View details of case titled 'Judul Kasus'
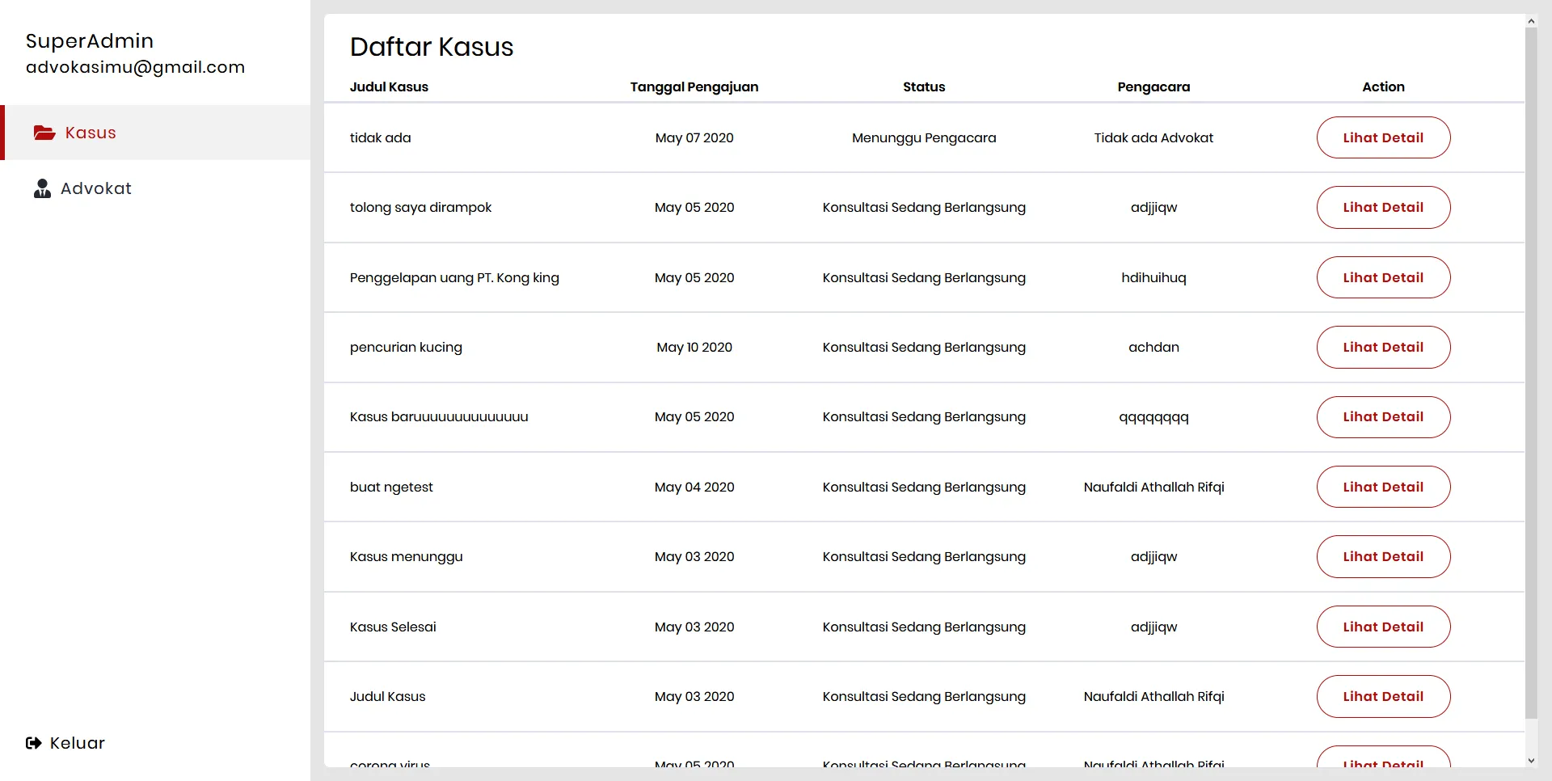The image size is (1552, 781). (1383, 696)
